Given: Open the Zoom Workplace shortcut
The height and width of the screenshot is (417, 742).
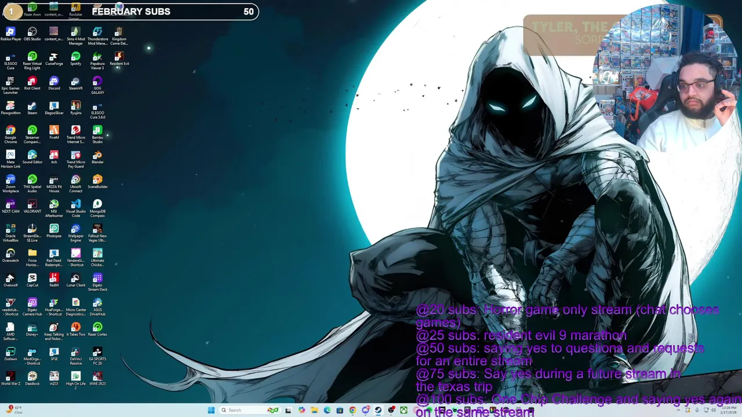Looking at the screenshot, I should tap(10, 184).
